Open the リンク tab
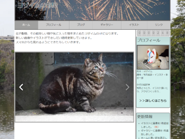This screenshot has width=185, height=139. coord(159,25)
